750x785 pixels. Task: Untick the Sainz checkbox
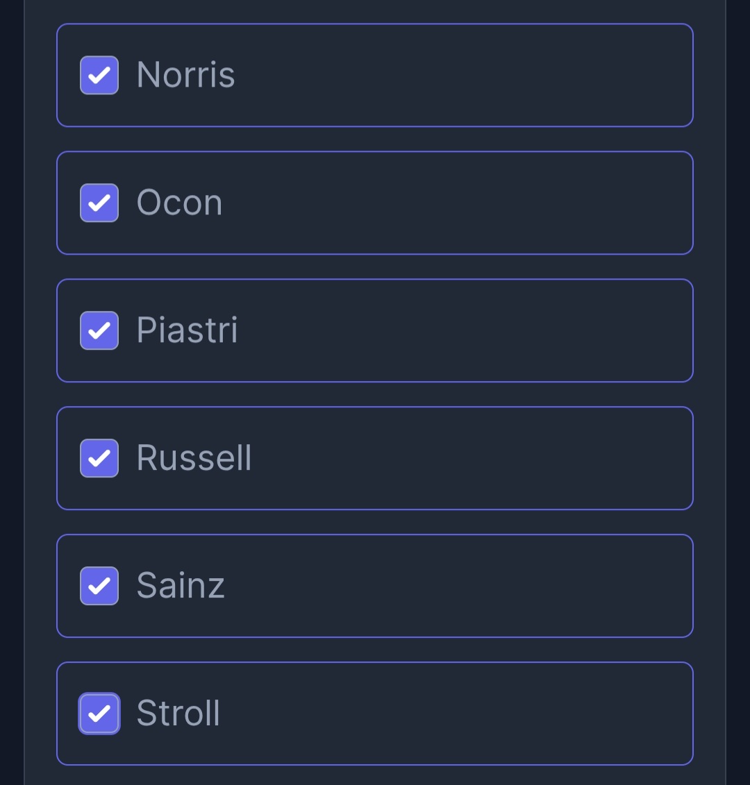pyautogui.click(x=99, y=586)
